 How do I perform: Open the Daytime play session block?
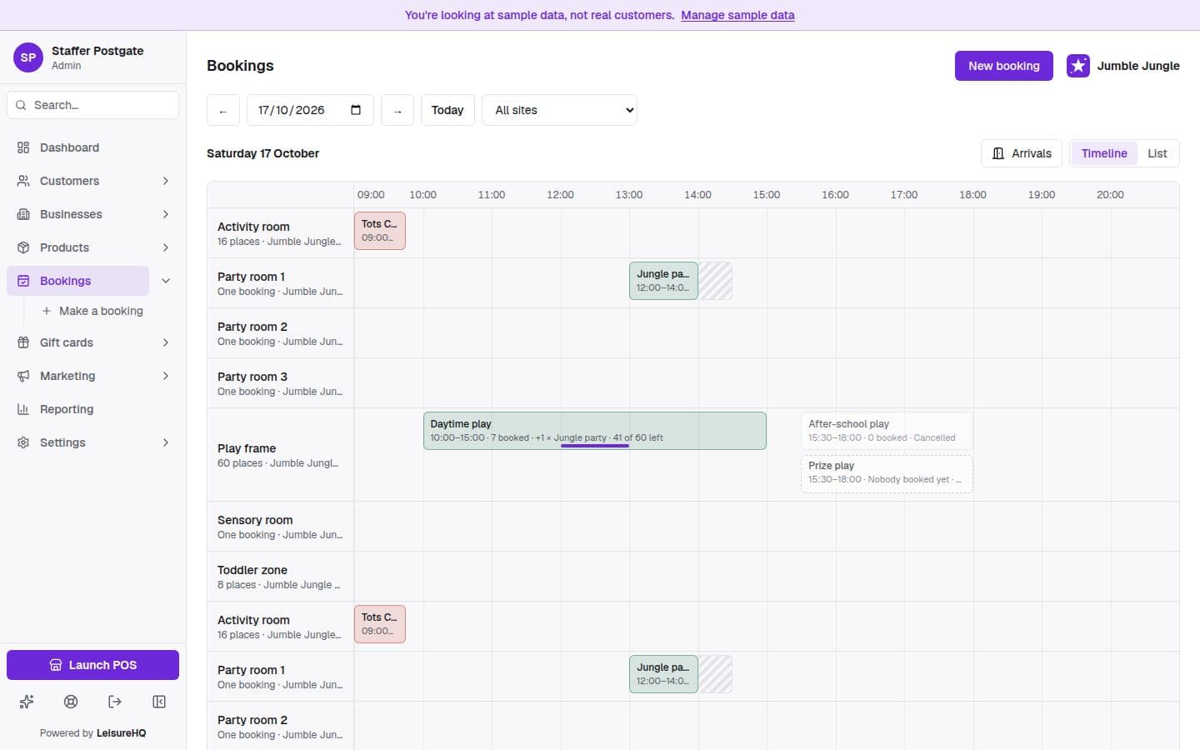(x=594, y=431)
